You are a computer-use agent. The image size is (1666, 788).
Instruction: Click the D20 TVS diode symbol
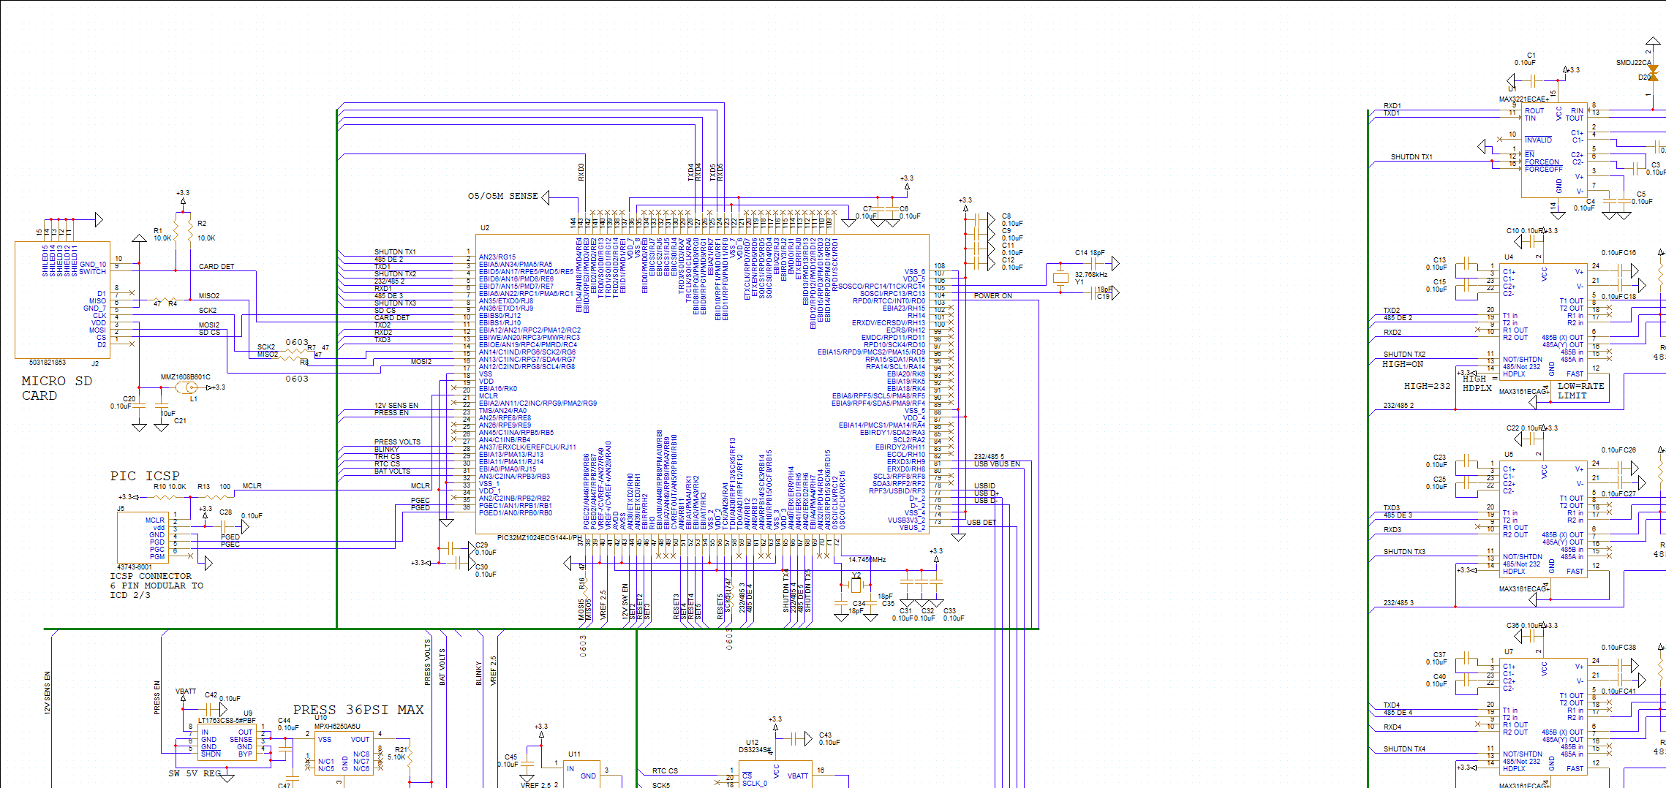pos(1653,73)
